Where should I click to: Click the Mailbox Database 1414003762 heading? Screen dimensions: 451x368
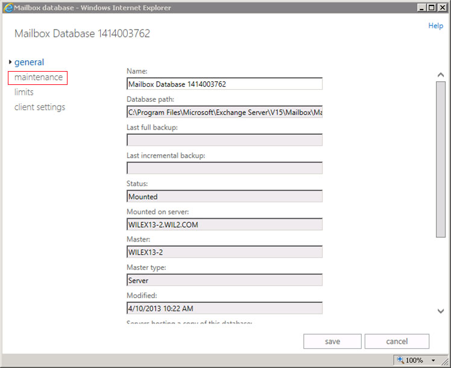[x=82, y=34]
